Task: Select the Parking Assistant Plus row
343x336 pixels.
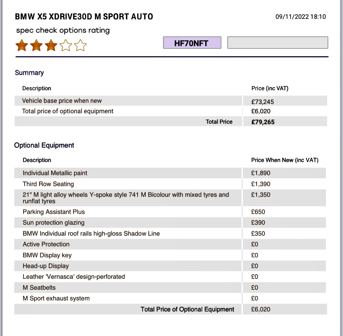Action: [x=54, y=212]
